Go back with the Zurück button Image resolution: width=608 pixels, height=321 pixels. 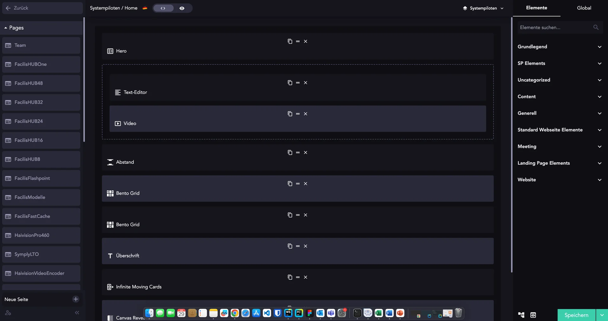(x=42, y=8)
